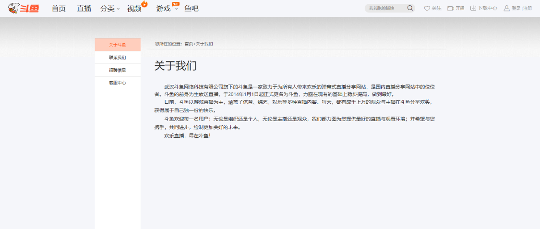
Task: Open the 鱼吧 nav item
Action: 192,9
